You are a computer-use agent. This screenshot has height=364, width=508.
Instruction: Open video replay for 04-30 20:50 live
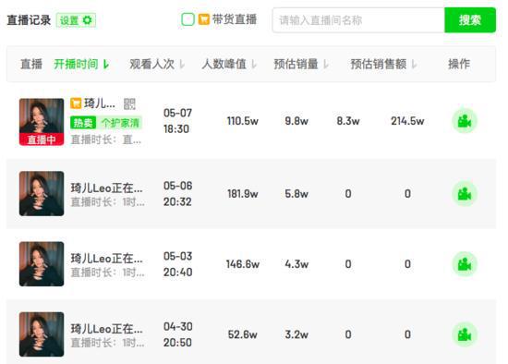465,334
